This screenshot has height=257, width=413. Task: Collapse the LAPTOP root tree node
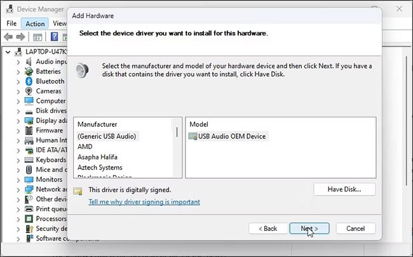tap(7, 52)
